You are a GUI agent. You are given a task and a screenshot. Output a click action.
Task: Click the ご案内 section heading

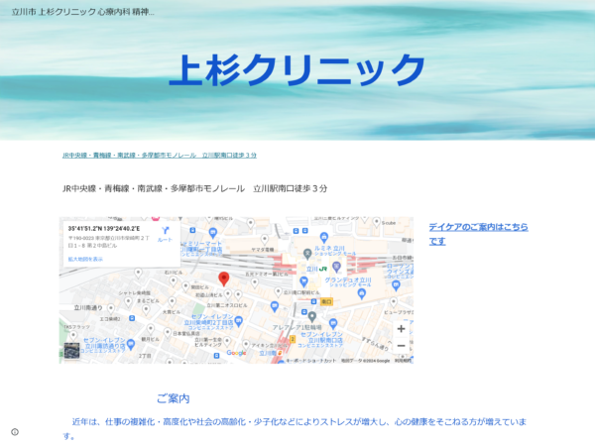click(x=173, y=398)
